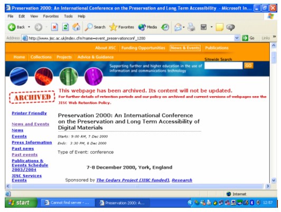The height and width of the screenshot is (212, 281).
Task: Open the Past news link
Action: point(23,149)
